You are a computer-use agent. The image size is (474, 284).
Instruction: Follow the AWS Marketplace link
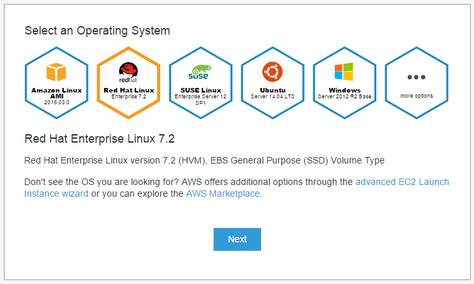click(223, 193)
